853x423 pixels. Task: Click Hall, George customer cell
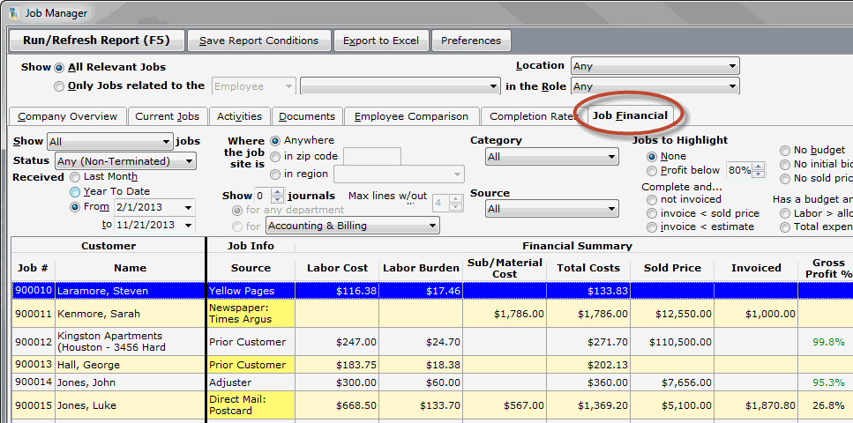[x=130, y=365]
